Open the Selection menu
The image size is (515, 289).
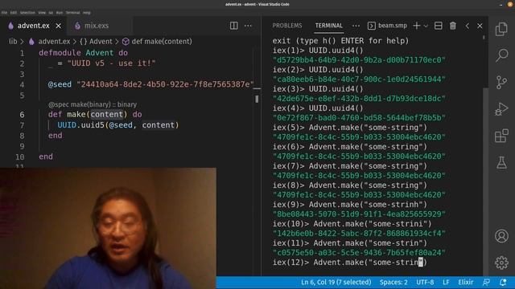tap(27, 13)
